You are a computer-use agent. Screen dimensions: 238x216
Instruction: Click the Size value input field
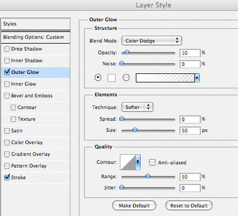pos(190,130)
